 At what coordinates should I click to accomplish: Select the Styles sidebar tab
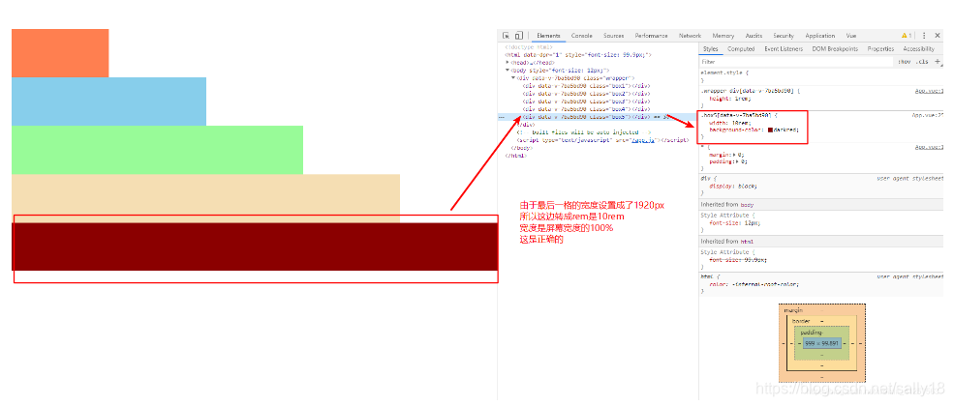(710, 48)
